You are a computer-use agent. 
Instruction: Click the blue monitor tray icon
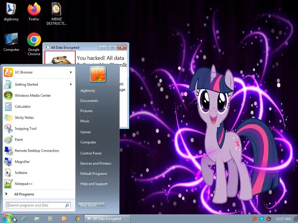coord(262,219)
